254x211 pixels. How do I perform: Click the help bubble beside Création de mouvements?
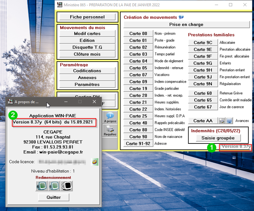[x=181, y=17]
